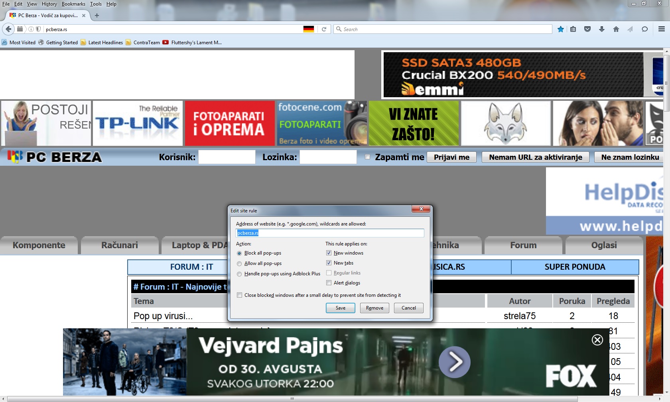Click the folder icon left of address bar
Viewport: 670px width, 402px height.
click(x=20, y=29)
